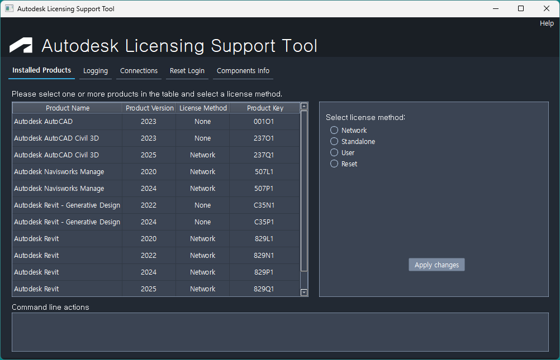The height and width of the screenshot is (360, 560).
Task: Select Navisworks Manage row with key 507P1
Action: (x=156, y=189)
